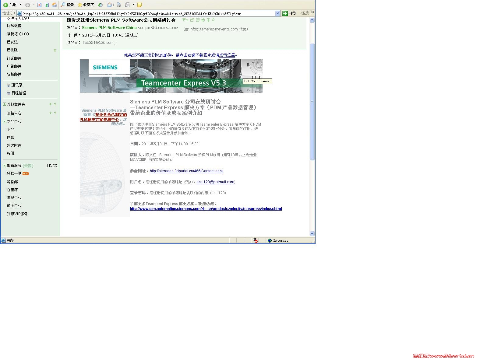Click the IE Back arrow icon
The width and height of the screenshot is (480, 360).
pyautogui.click(x=5, y=5)
